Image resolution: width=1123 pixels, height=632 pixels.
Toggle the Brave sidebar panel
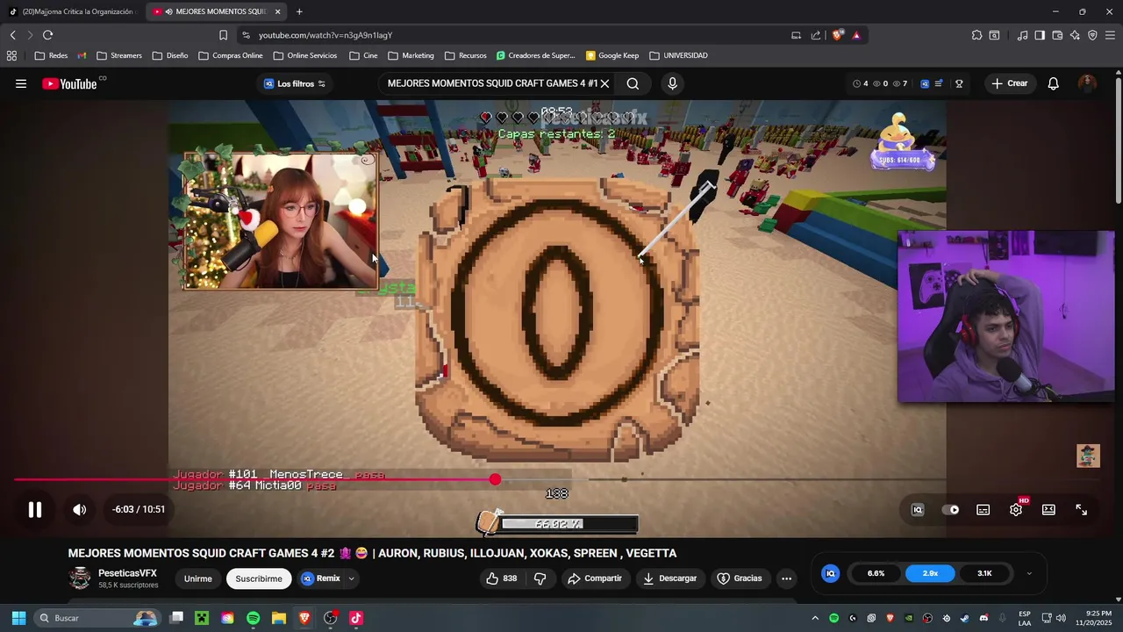(x=1040, y=35)
